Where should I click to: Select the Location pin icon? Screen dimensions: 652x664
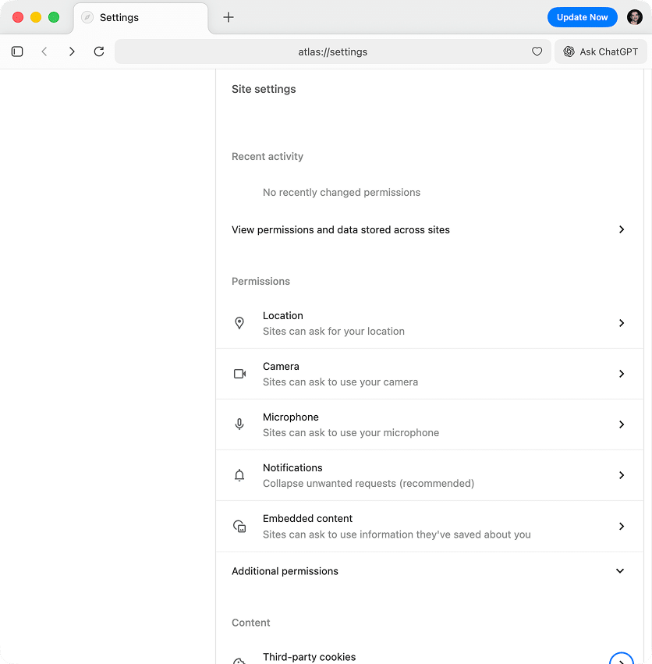(239, 323)
